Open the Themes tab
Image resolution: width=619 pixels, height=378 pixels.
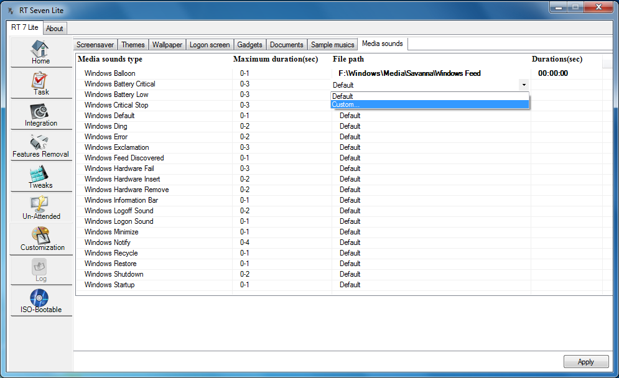click(133, 45)
